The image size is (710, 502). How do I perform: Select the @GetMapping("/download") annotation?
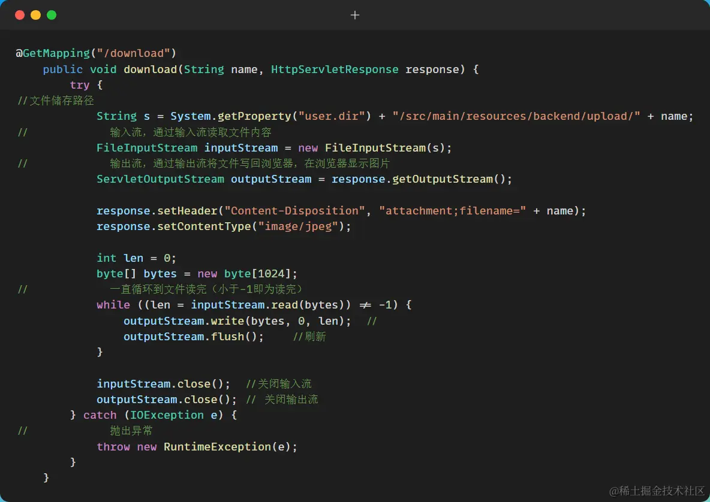(x=96, y=53)
